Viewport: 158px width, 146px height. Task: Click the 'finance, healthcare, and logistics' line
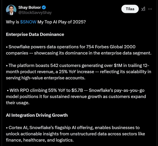click(40, 140)
